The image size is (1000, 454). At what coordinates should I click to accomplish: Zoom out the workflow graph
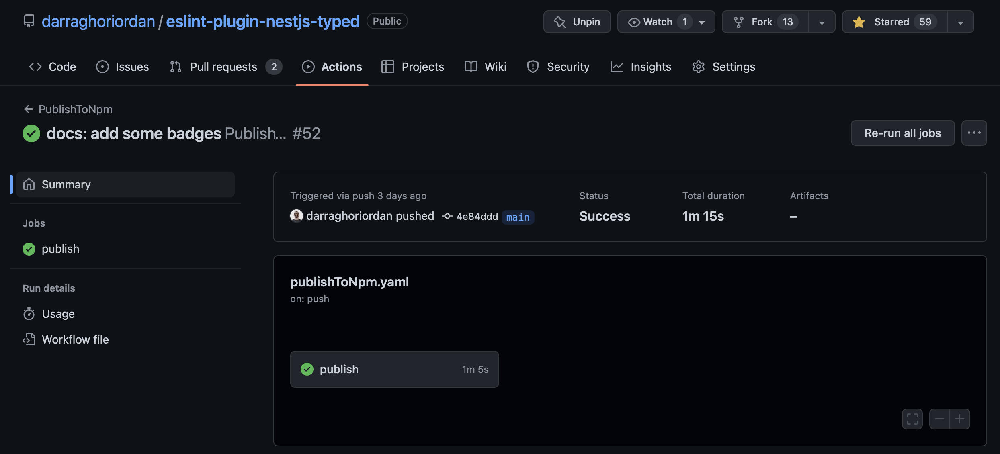coord(939,419)
